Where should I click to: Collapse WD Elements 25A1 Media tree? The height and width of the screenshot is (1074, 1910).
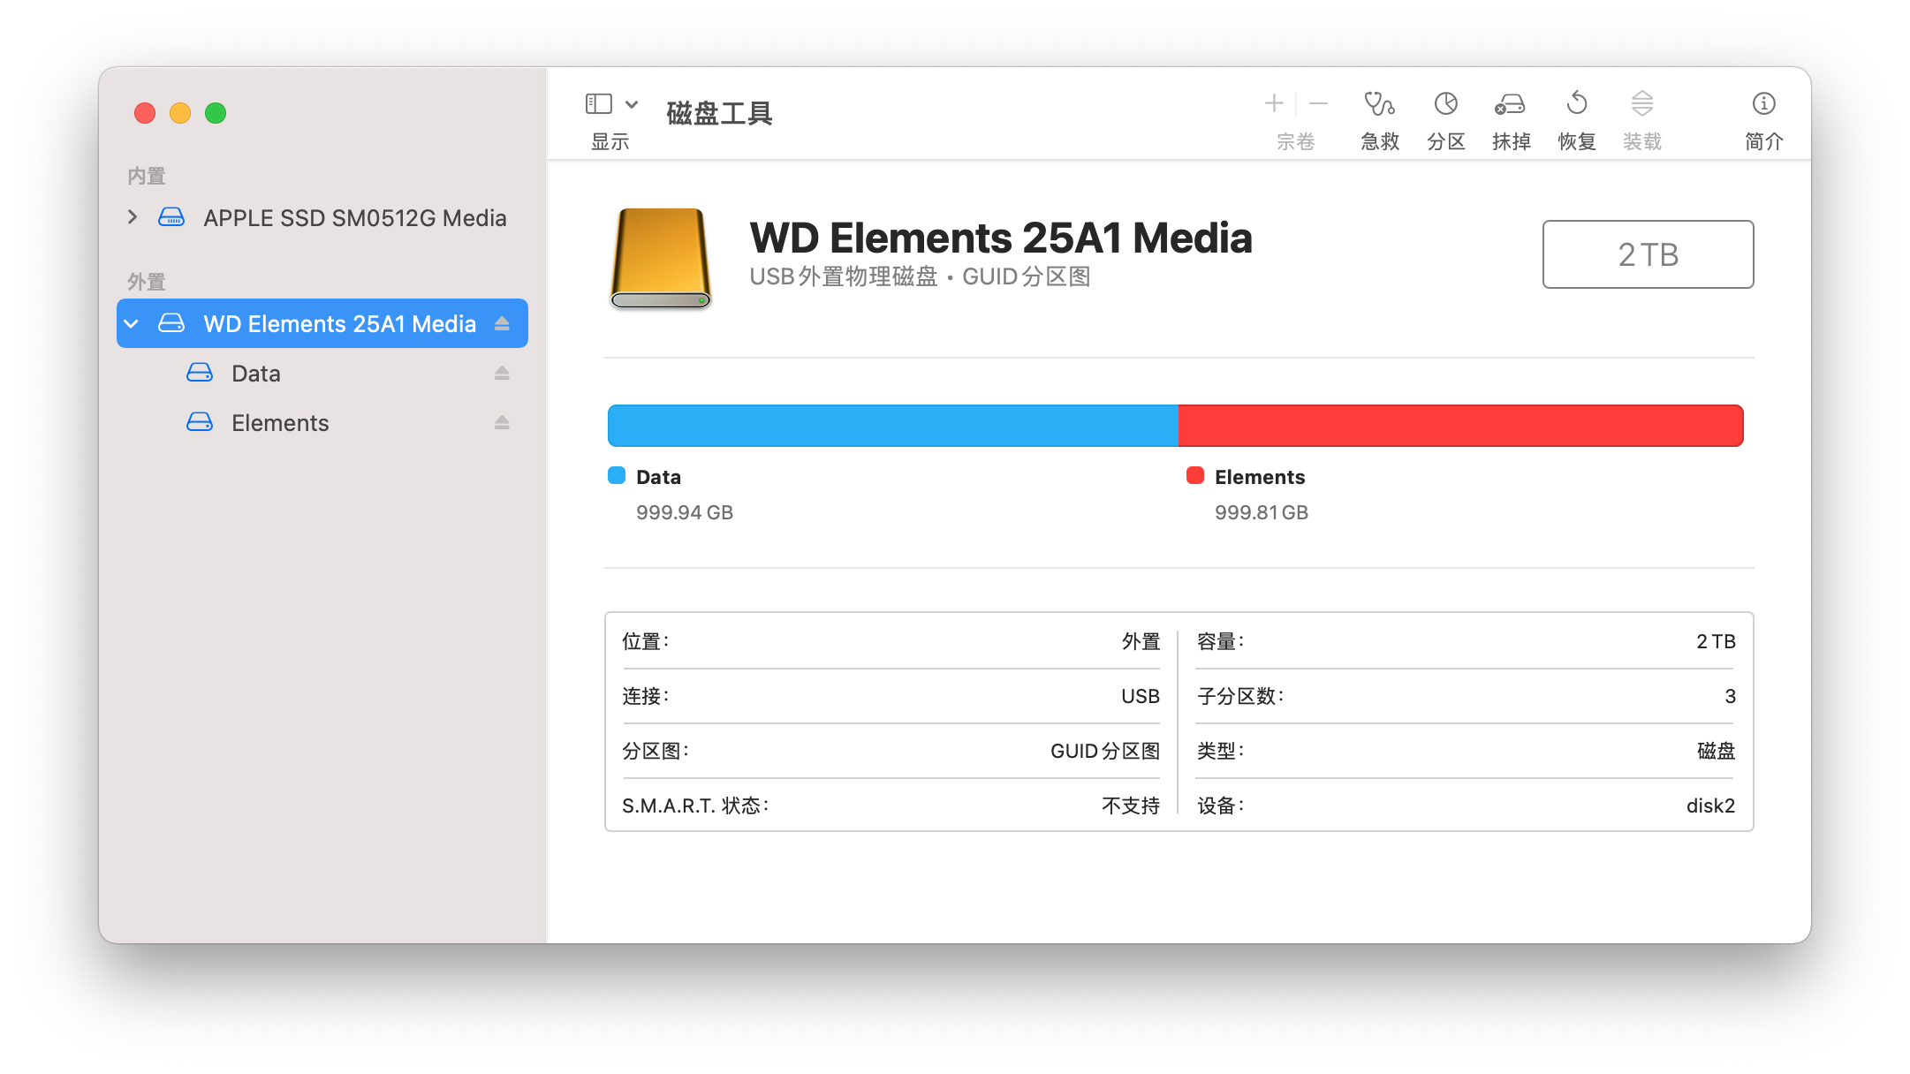[132, 323]
